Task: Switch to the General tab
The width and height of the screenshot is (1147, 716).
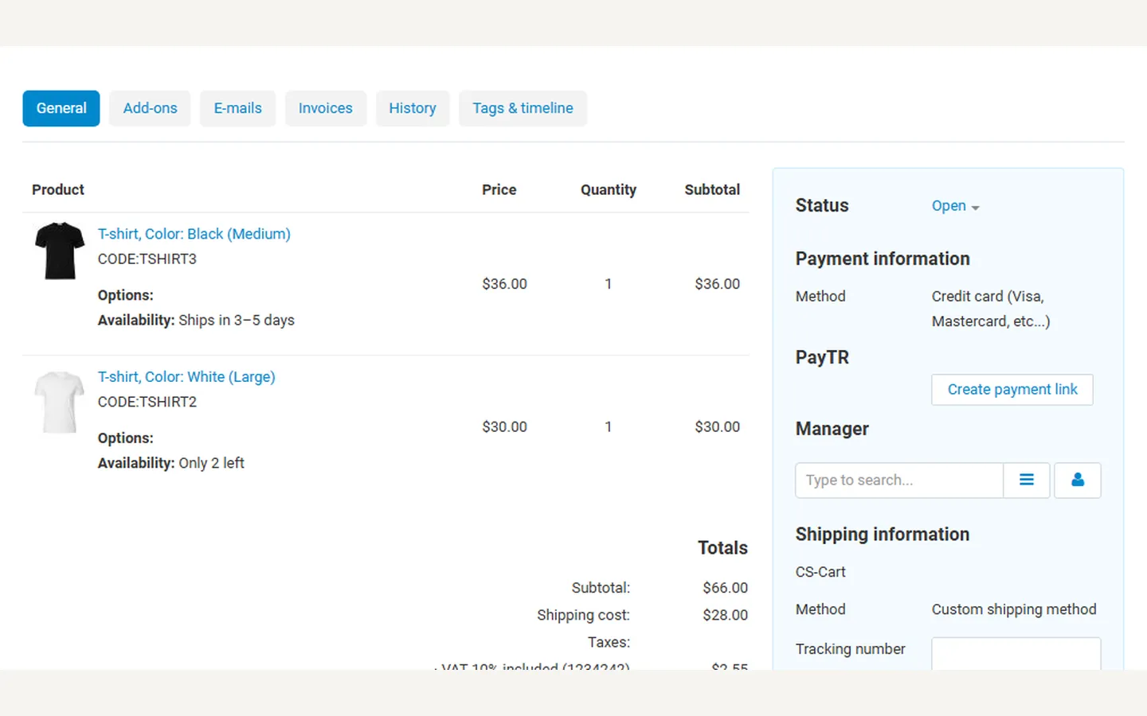Action: 61,108
